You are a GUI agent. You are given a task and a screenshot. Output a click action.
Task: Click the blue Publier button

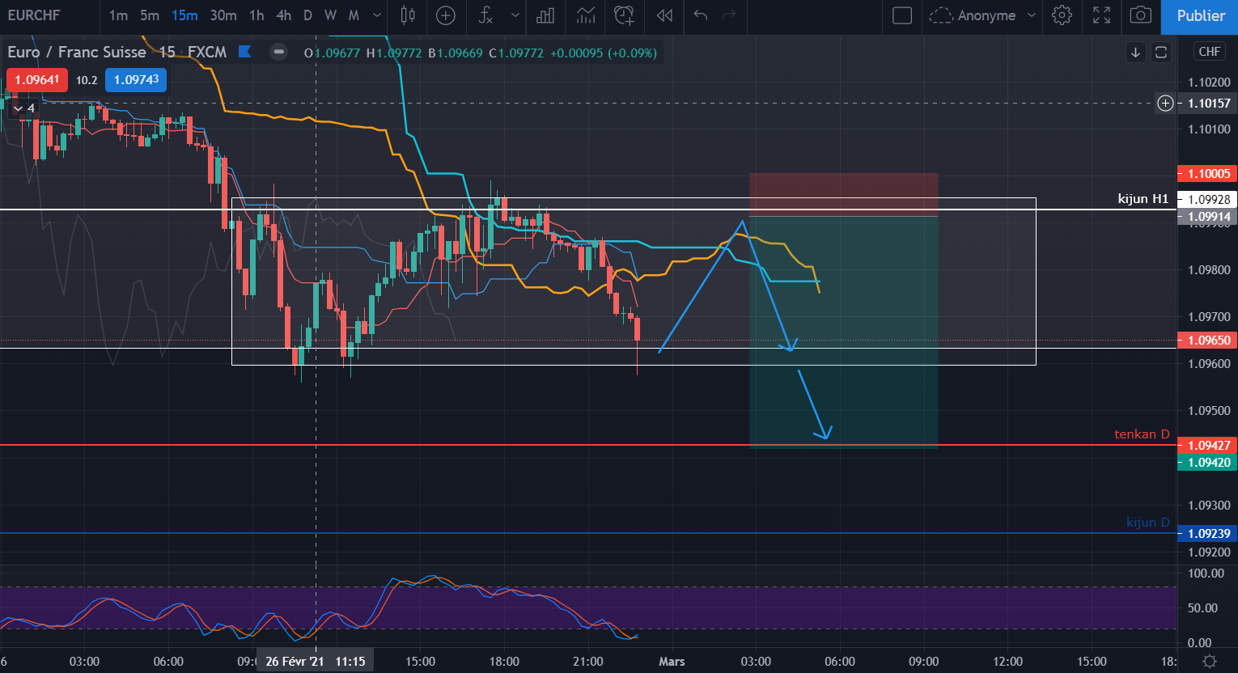click(x=1200, y=15)
